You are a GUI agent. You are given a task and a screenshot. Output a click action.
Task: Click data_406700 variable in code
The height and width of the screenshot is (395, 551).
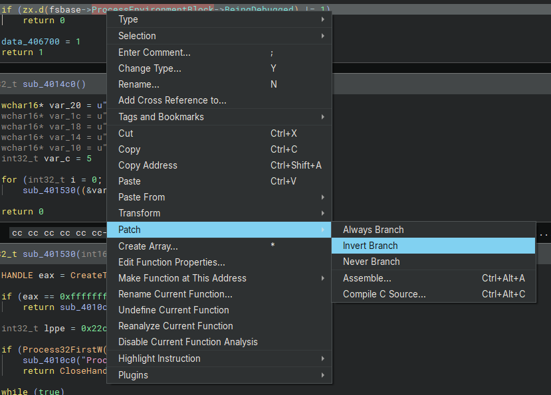click(31, 42)
